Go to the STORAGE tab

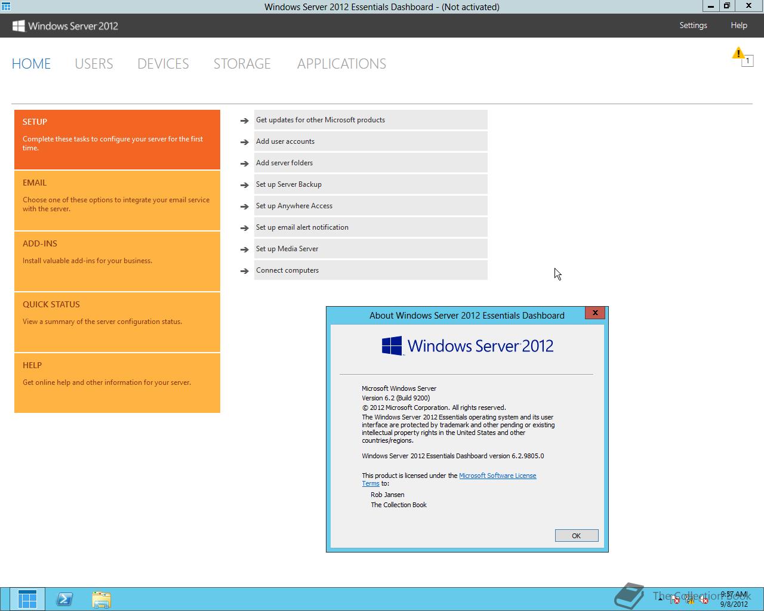point(242,64)
